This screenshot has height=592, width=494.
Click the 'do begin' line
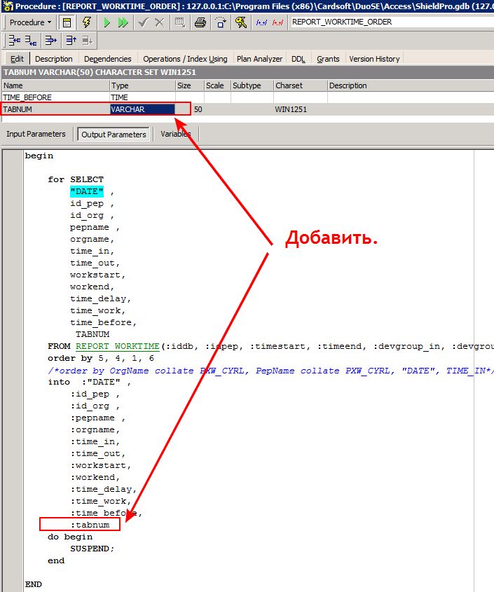(70, 537)
